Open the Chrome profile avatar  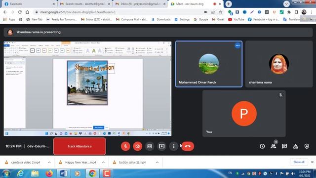pyautogui.click(x=304, y=12)
